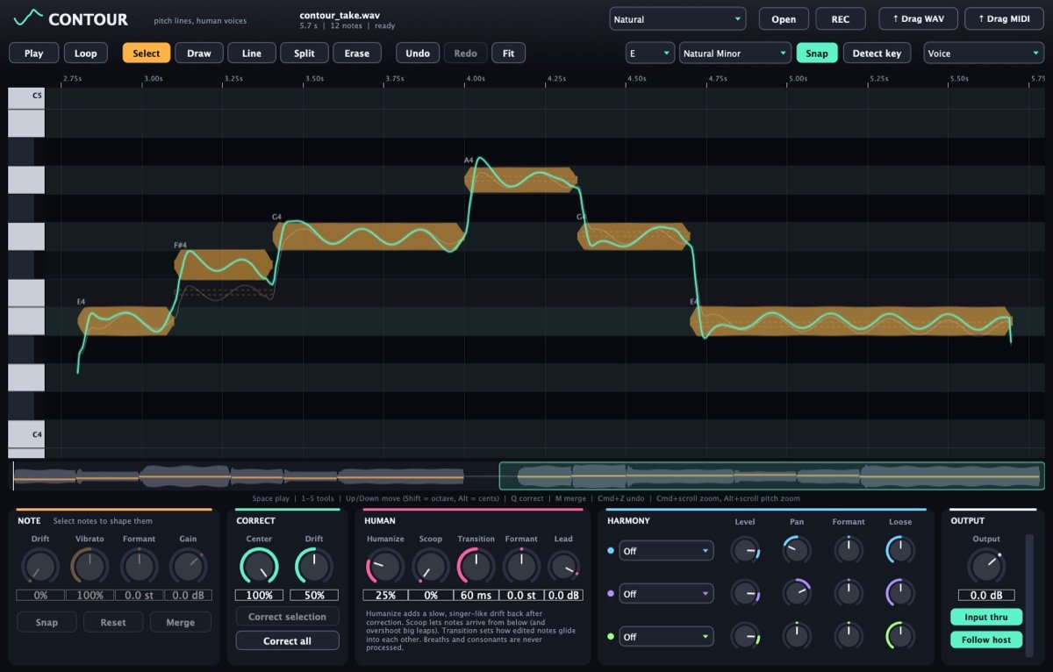Click the Output level knob

click(986, 566)
